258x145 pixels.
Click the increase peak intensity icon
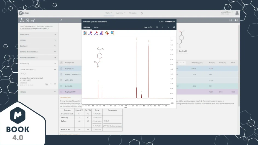coord(90,33)
